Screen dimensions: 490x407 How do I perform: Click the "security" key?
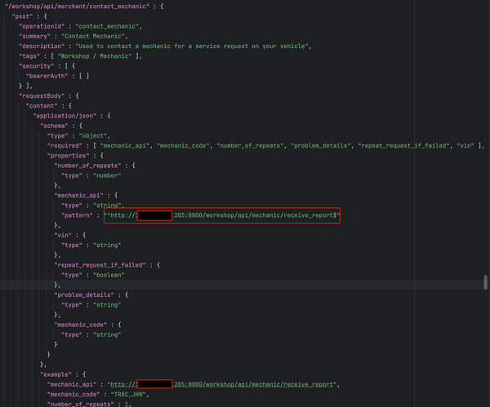[x=36, y=66]
